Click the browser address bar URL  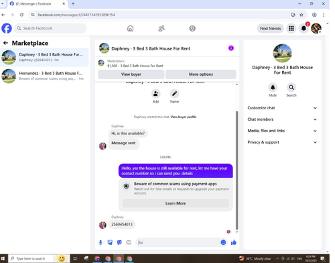pyautogui.click(x=76, y=15)
